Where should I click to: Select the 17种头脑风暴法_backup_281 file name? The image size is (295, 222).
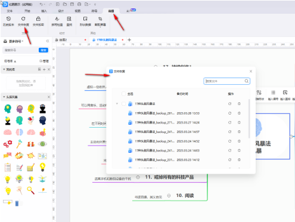click(x=154, y=113)
